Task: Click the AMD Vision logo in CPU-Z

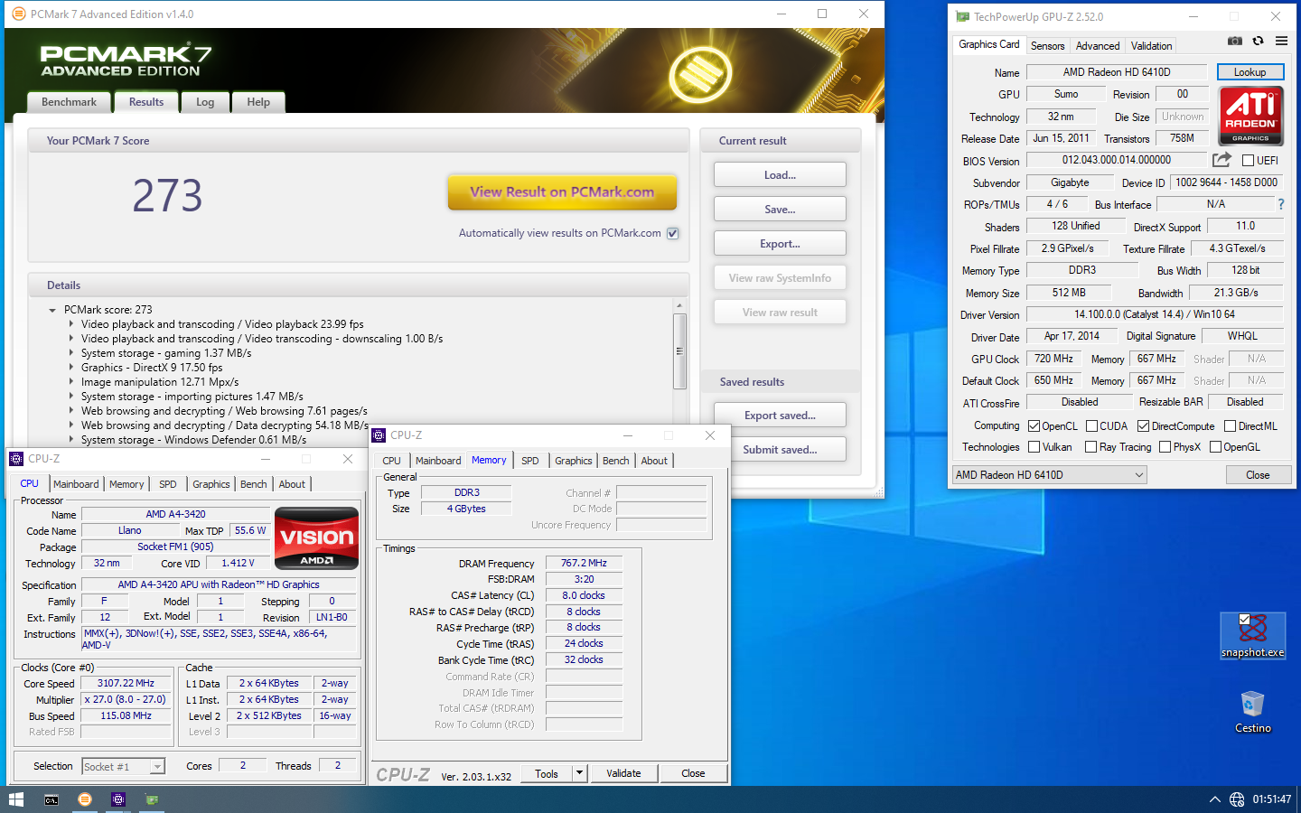Action: click(316, 538)
